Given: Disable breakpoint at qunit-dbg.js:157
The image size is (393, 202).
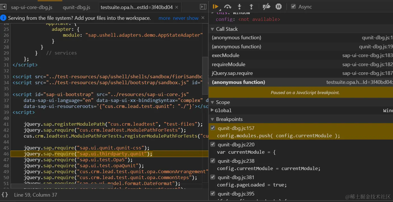Looking at the screenshot, I should tap(213, 128).
